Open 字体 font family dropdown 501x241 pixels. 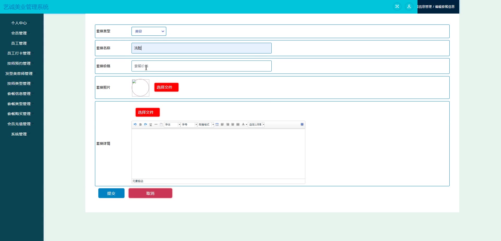click(x=172, y=125)
